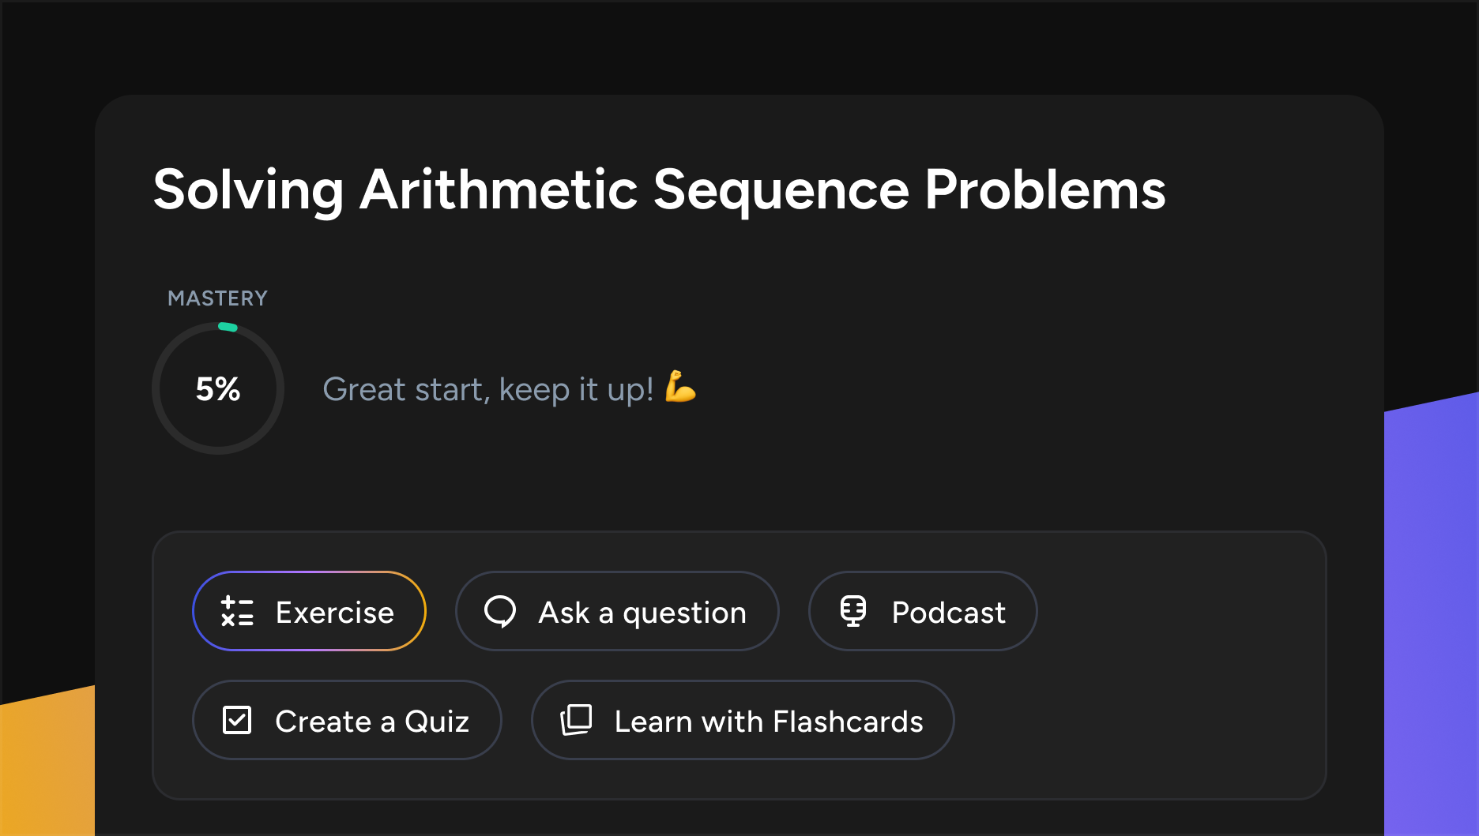Click the Great start, keep it up! text
Screen dimensions: 1479x836
tap(487, 389)
